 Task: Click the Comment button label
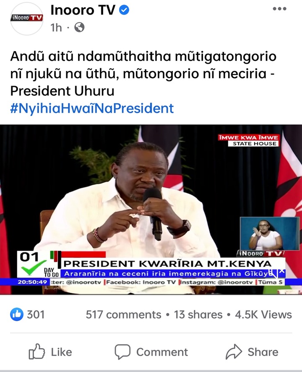tap(162, 352)
